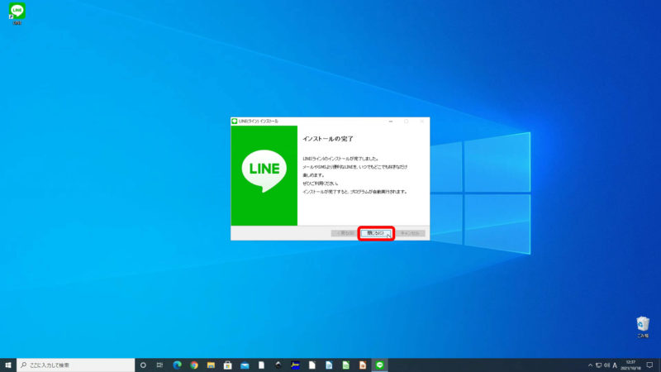This screenshot has height=372, width=661.
Task: Click the large LINE speech bubble logo
Action: click(264, 170)
